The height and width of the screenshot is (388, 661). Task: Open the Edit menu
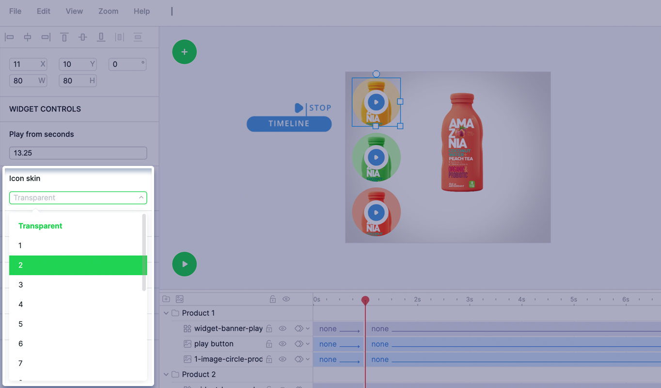[44, 11]
